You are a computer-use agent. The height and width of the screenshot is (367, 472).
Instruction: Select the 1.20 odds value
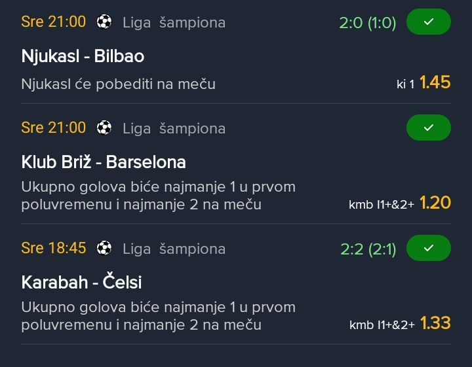[435, 203]
